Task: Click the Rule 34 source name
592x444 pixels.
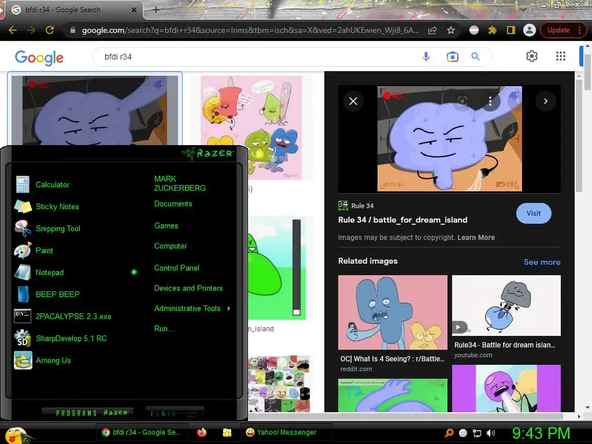Action: click(362, 206)
